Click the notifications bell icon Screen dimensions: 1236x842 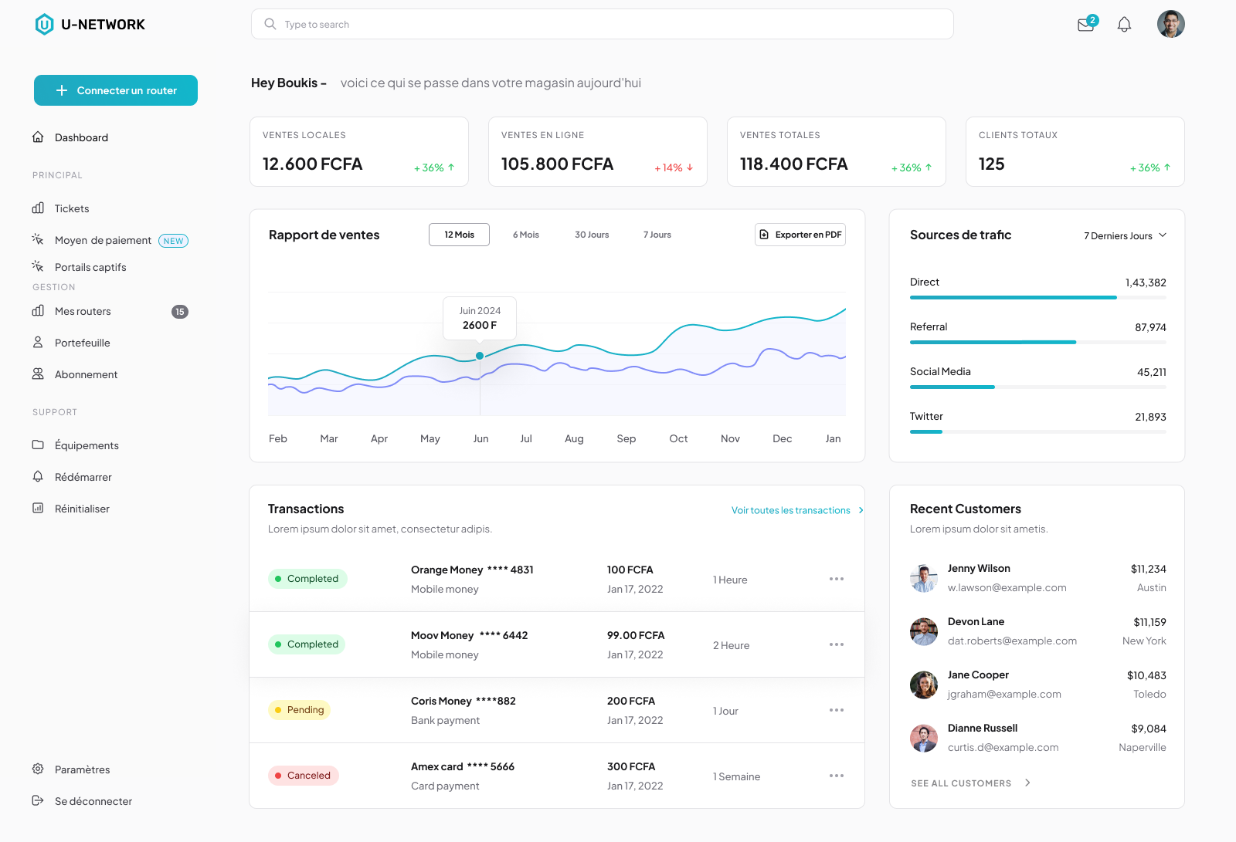tap(1124, 25)
